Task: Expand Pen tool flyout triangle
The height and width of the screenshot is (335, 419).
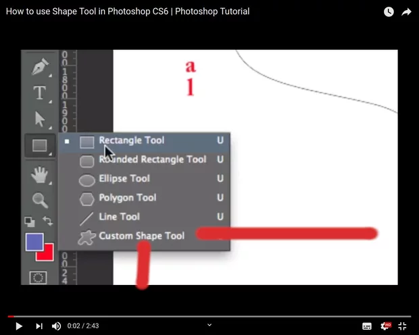Action: pyautogui.click(x=50, y=76)
